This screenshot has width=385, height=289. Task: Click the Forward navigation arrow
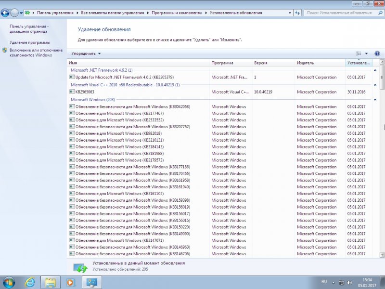[14, 13]
